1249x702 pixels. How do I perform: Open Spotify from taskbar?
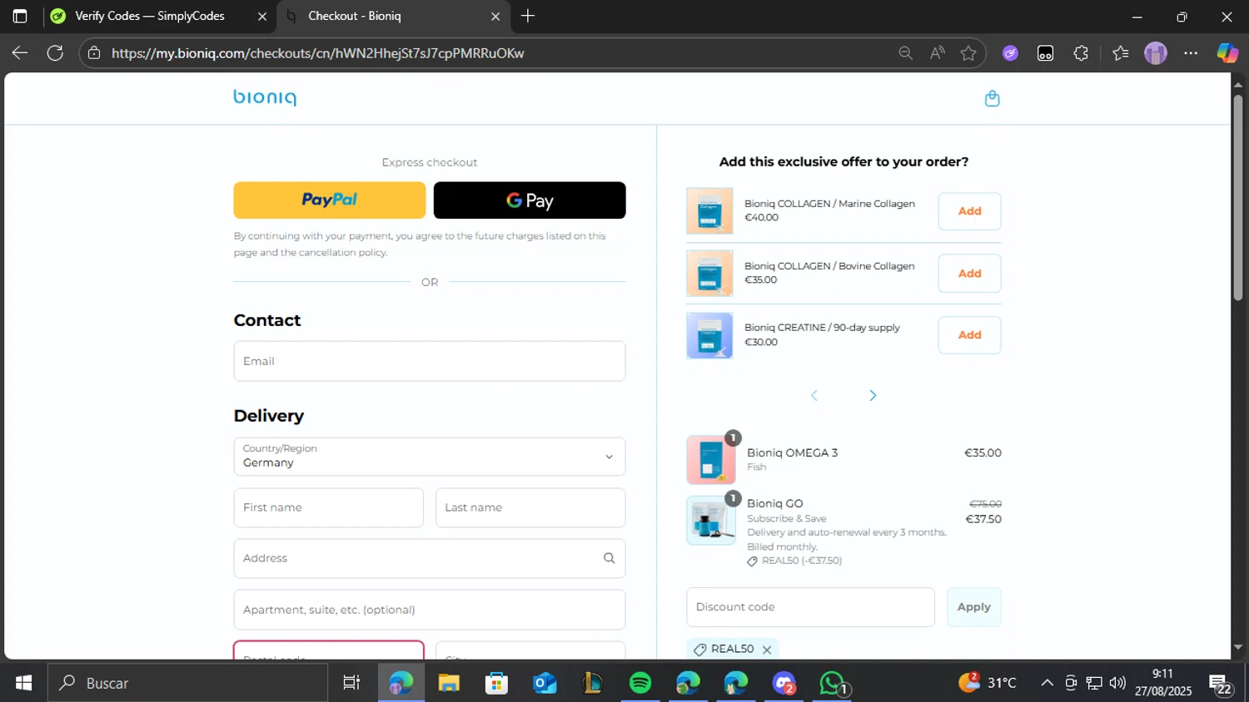click(640, 683)
